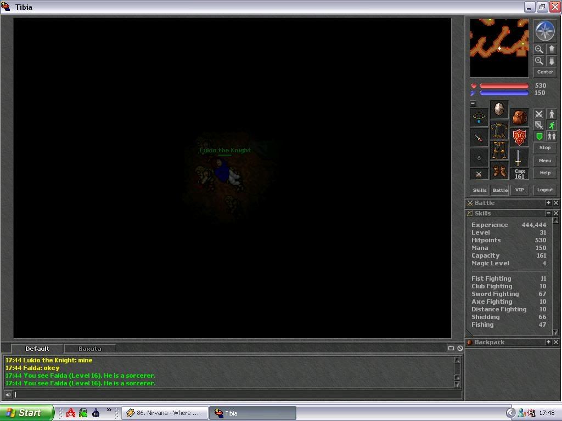Move minimap one floor up
Image resolution: width=562 pixels, height=421 pixels.
(x=551, y=49)
